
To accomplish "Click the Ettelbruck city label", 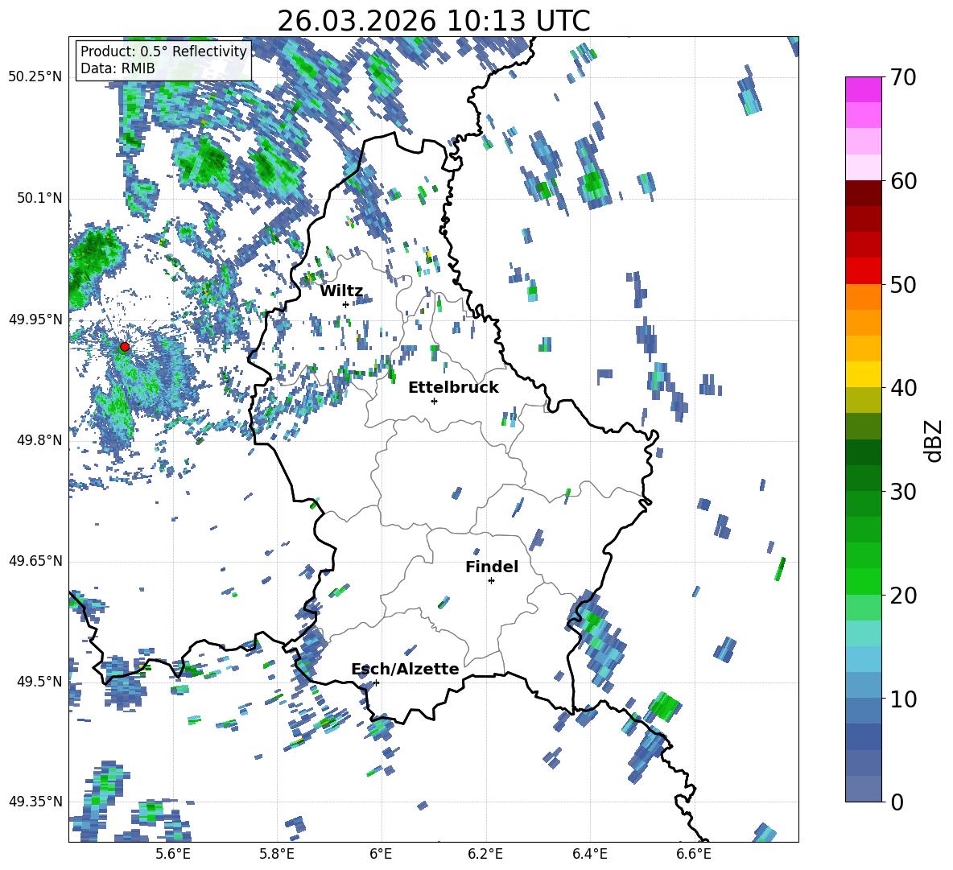I will (453, 388).
